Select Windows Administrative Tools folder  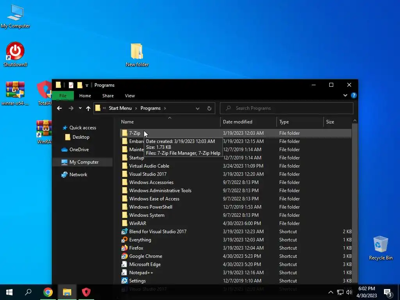pyautogui.click(x=236, y=191)
